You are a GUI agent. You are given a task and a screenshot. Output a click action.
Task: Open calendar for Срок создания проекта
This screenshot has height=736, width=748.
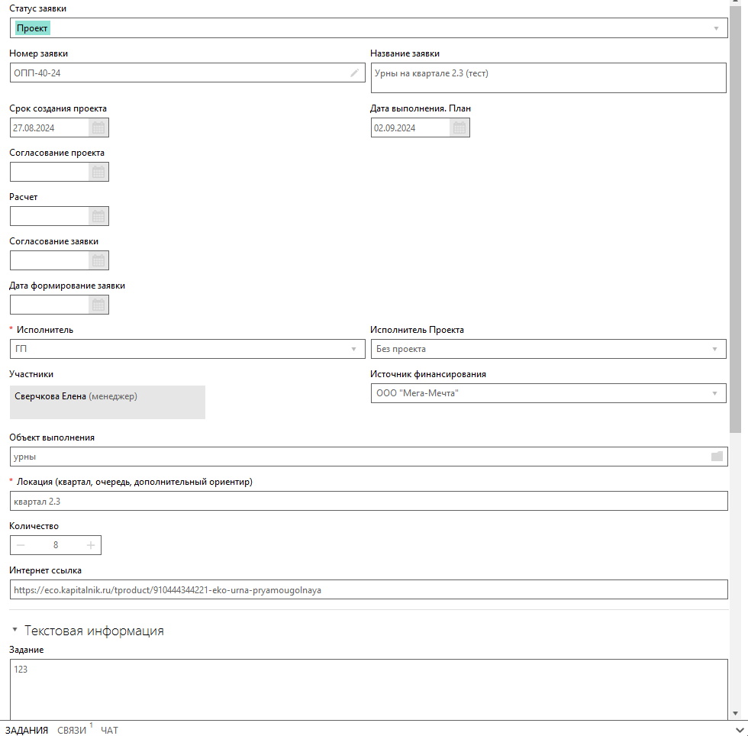(x=98, y=128)
